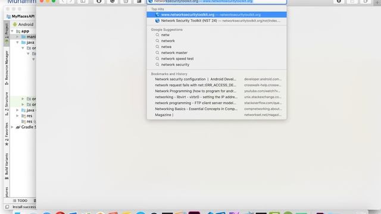Screen dimensions: 381x214
Task: Open the 2: Favorites side tab
Action: tap(7, 134)
